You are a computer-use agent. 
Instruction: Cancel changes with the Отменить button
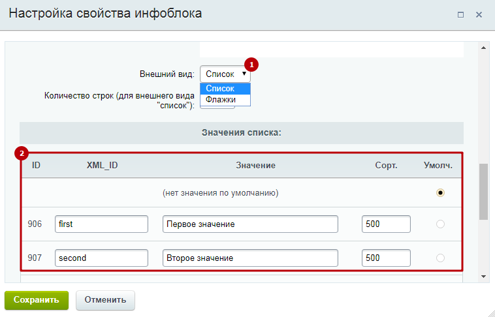point(105,300)
